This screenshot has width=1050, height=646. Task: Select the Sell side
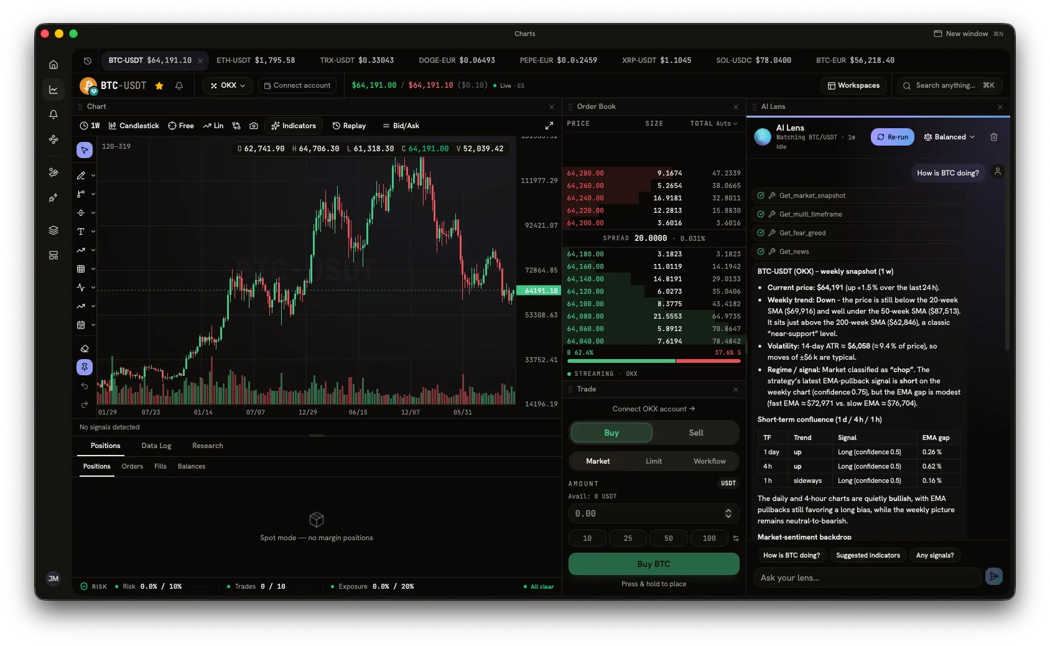(x=696, y=433)
